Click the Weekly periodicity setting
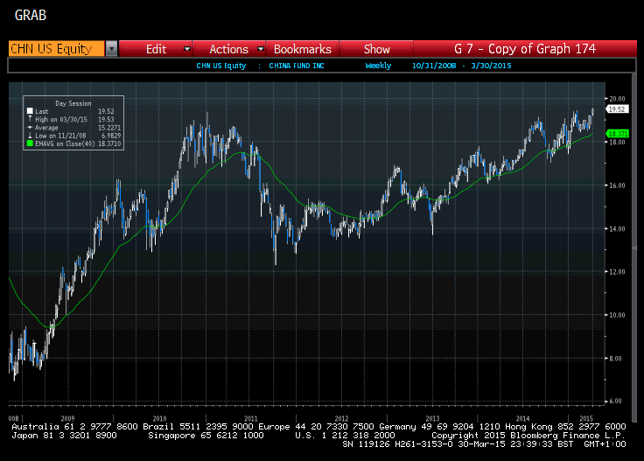Screen dimensions: 644x461 pyautogui.click(x=379, y=66)
